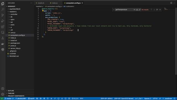
Task: Click the code minimap
Action: (169, 9)
